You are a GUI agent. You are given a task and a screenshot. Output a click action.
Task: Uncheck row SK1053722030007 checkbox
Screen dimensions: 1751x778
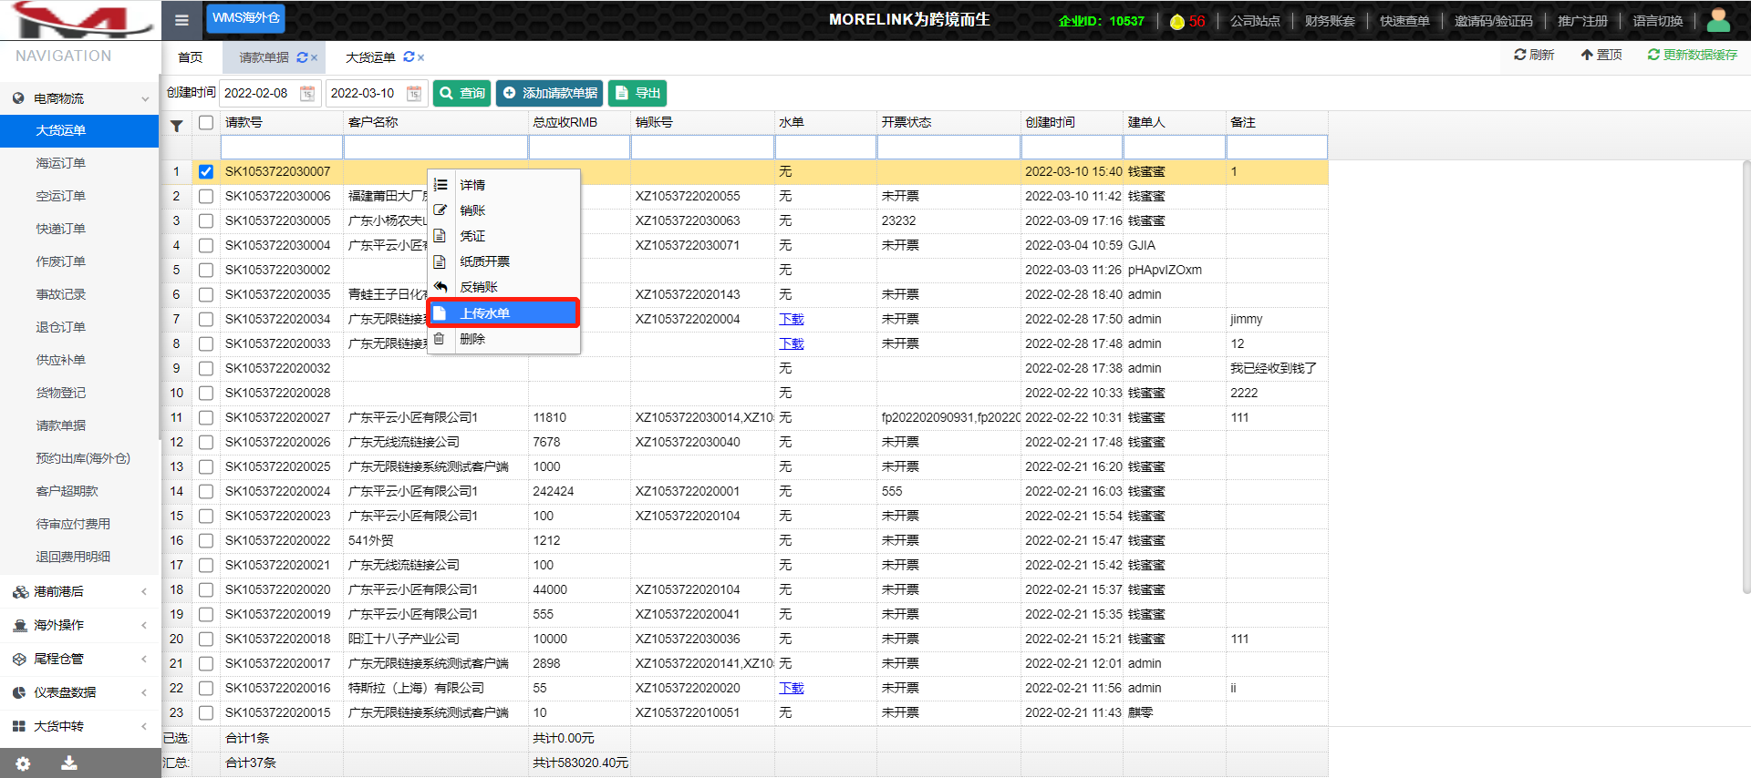[206, 171]
